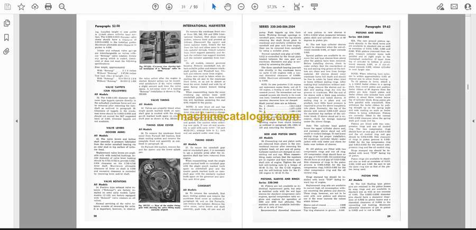This screenshot has height=230, width=476.
Task: Activate the hand pan tool
Action: click(x=227, y=7)
